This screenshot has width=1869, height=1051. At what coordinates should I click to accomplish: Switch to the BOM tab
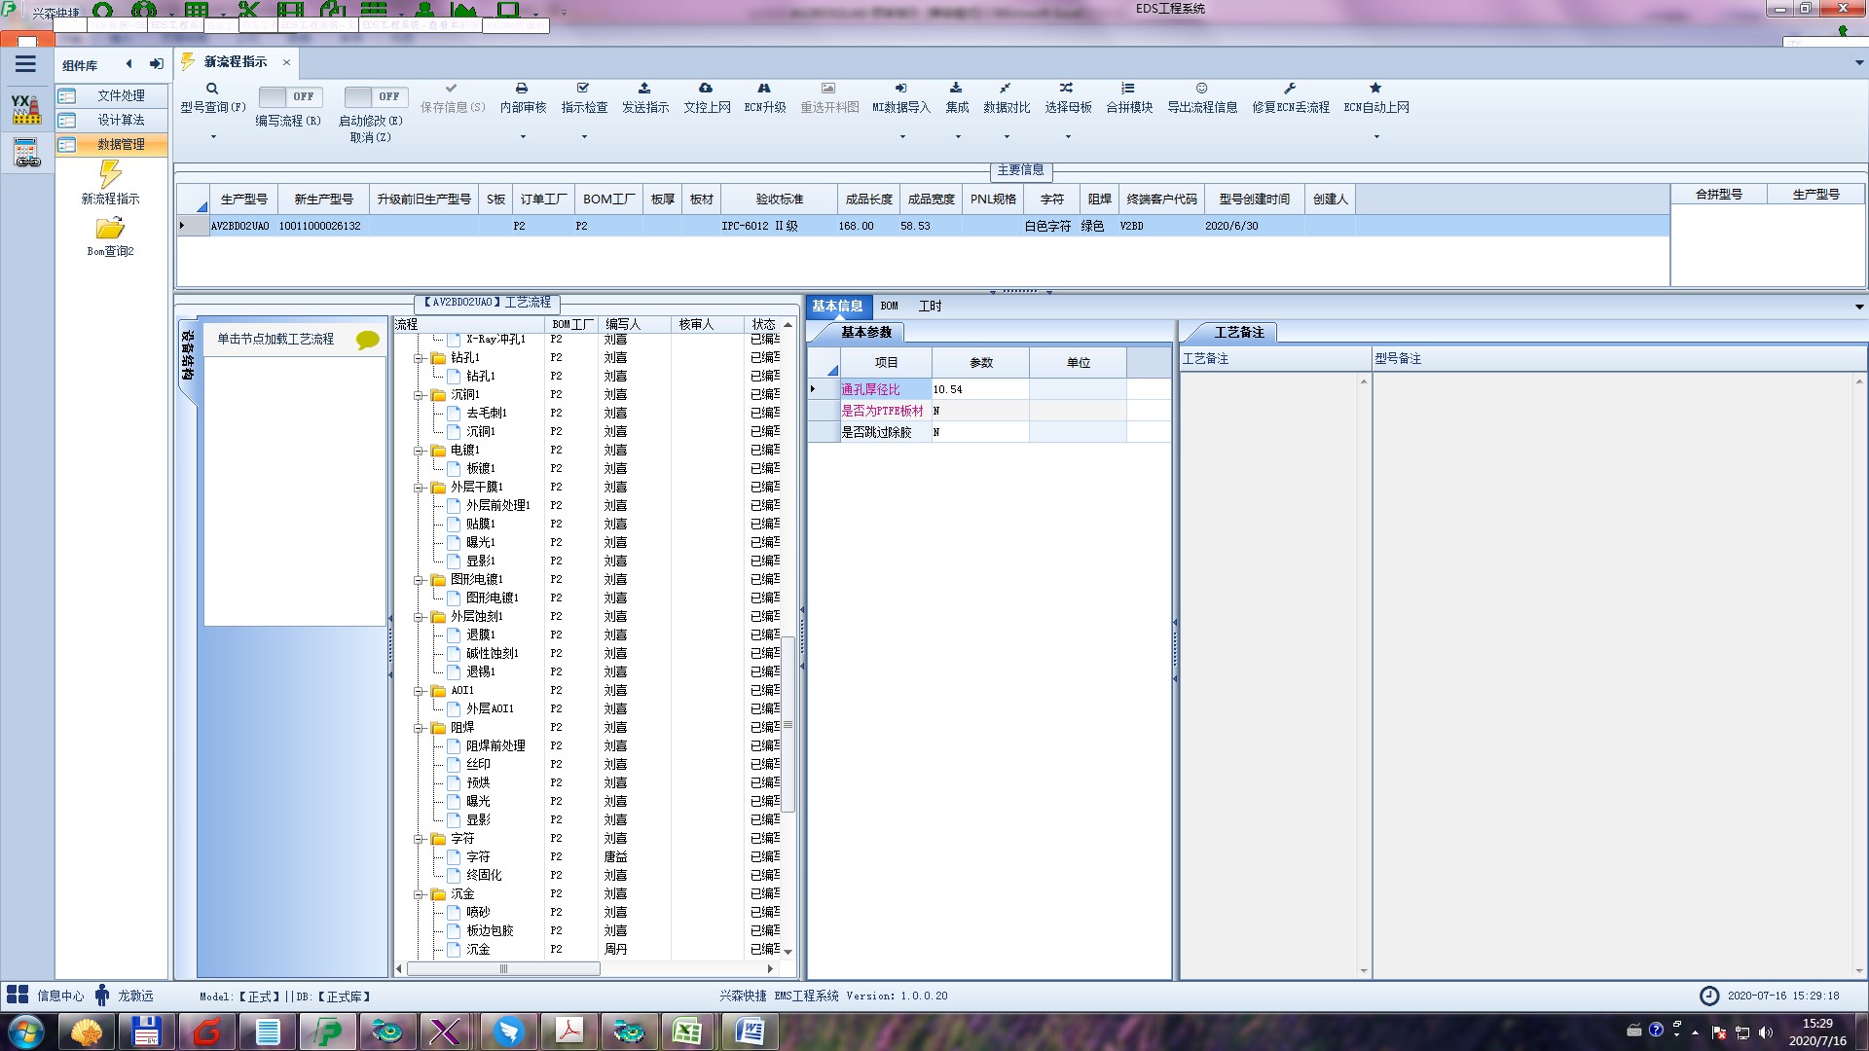[889, 307]
